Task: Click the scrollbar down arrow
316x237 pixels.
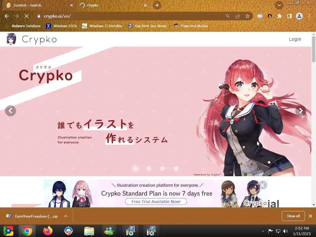Action: point(314,205)
